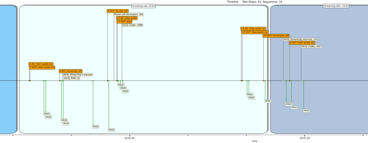Screen dimensions: 368x143
Task: Click the orange dot under 9 DUT: Accept call
Action: pos(107,81)
